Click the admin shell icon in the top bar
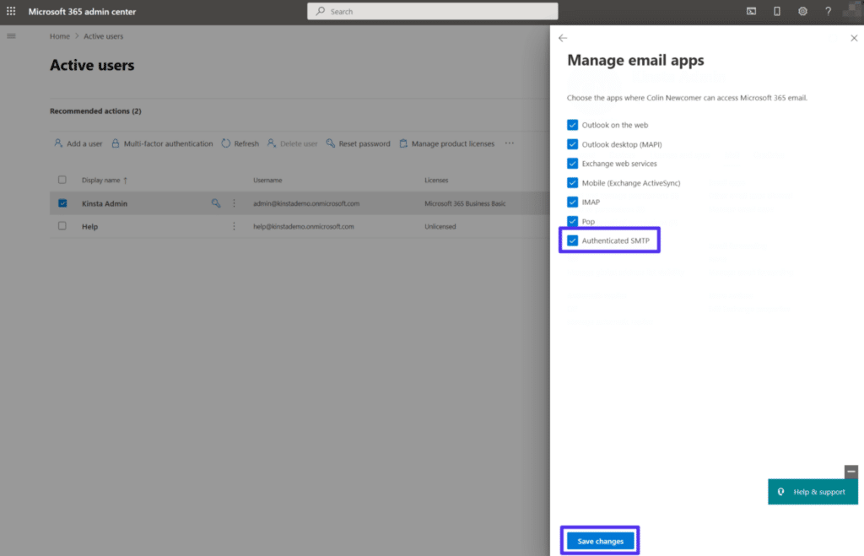Viewport: 864px width, 556px height. (751, 11)
